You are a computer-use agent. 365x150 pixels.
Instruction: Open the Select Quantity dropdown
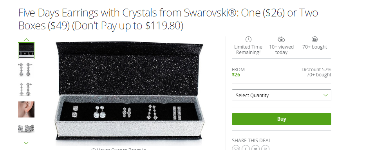pyautogui.click(x=282, y=95)
